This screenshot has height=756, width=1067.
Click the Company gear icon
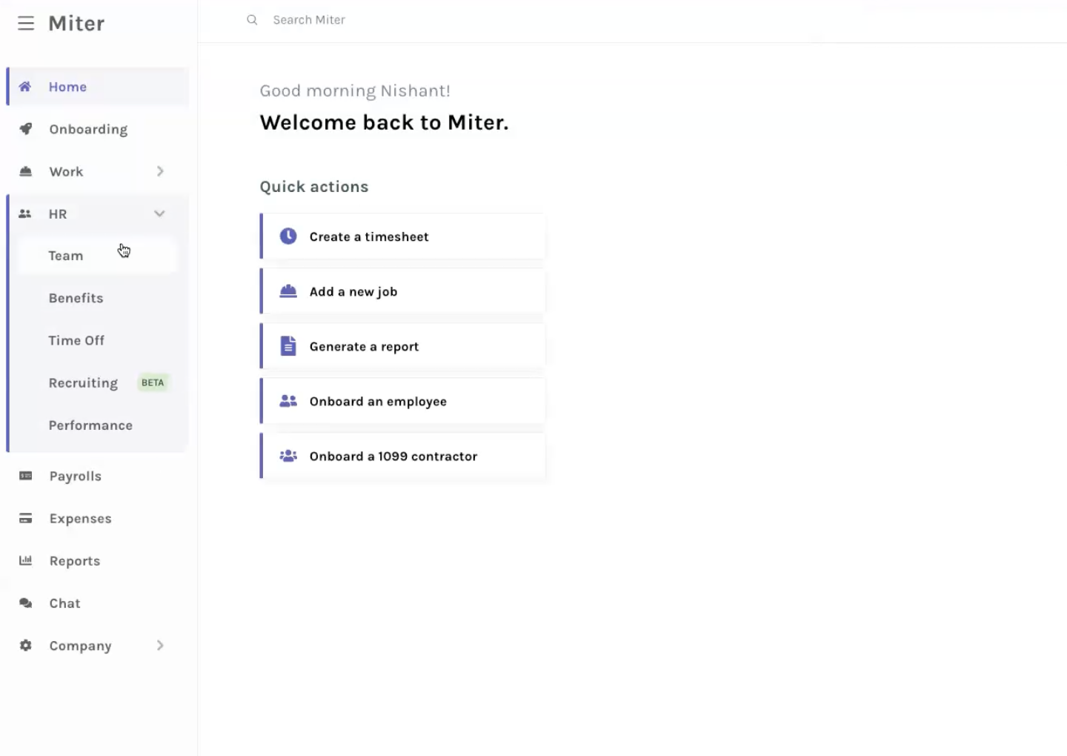coord(25,645)
